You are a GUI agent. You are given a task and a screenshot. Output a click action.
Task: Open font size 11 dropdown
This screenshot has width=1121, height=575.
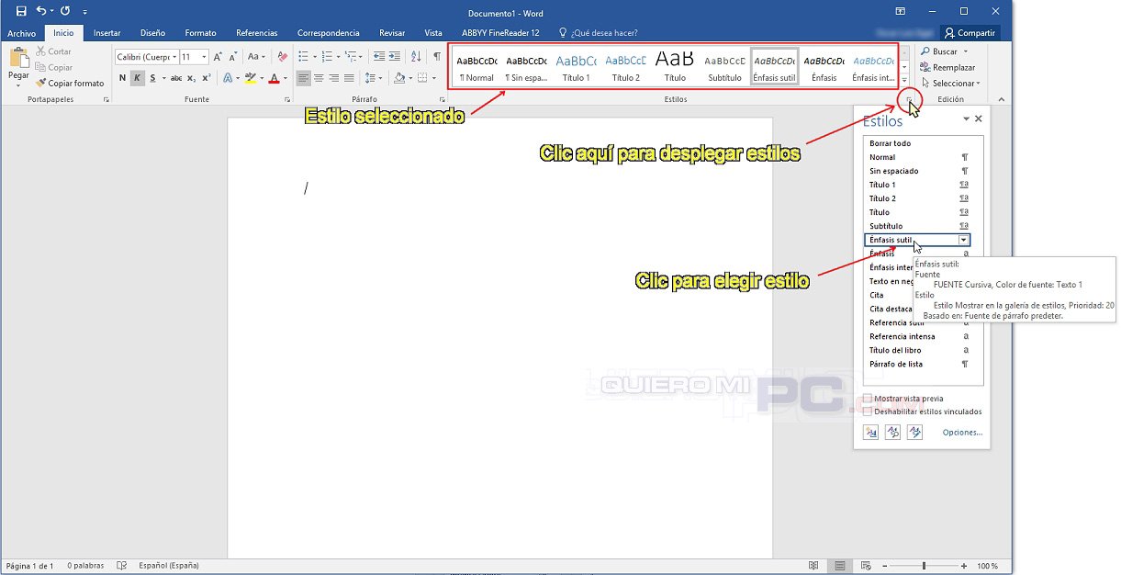tap(204, 57)
